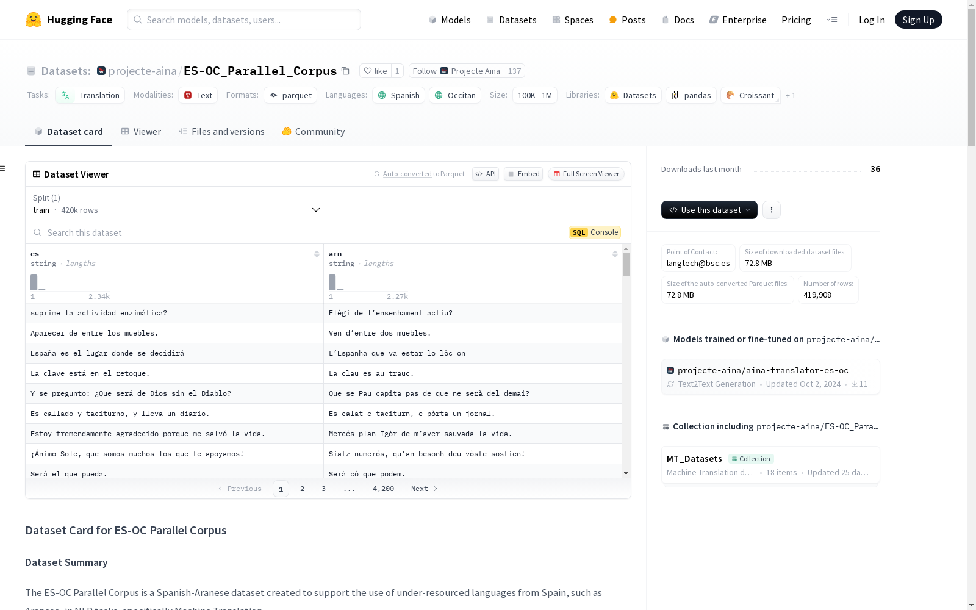This screenshot has width=976, height=610.
Task: Go to page 3 of the dataset
Action: click(323, 489)
